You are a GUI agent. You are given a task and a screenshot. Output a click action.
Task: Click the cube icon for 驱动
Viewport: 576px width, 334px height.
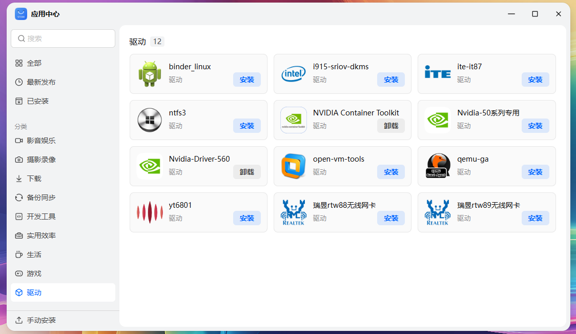tap(19, 292)
